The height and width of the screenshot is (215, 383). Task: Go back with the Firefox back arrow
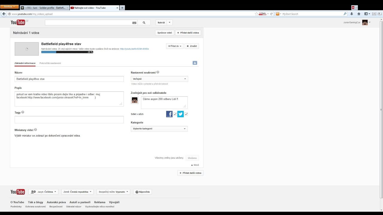pos(4,14)
